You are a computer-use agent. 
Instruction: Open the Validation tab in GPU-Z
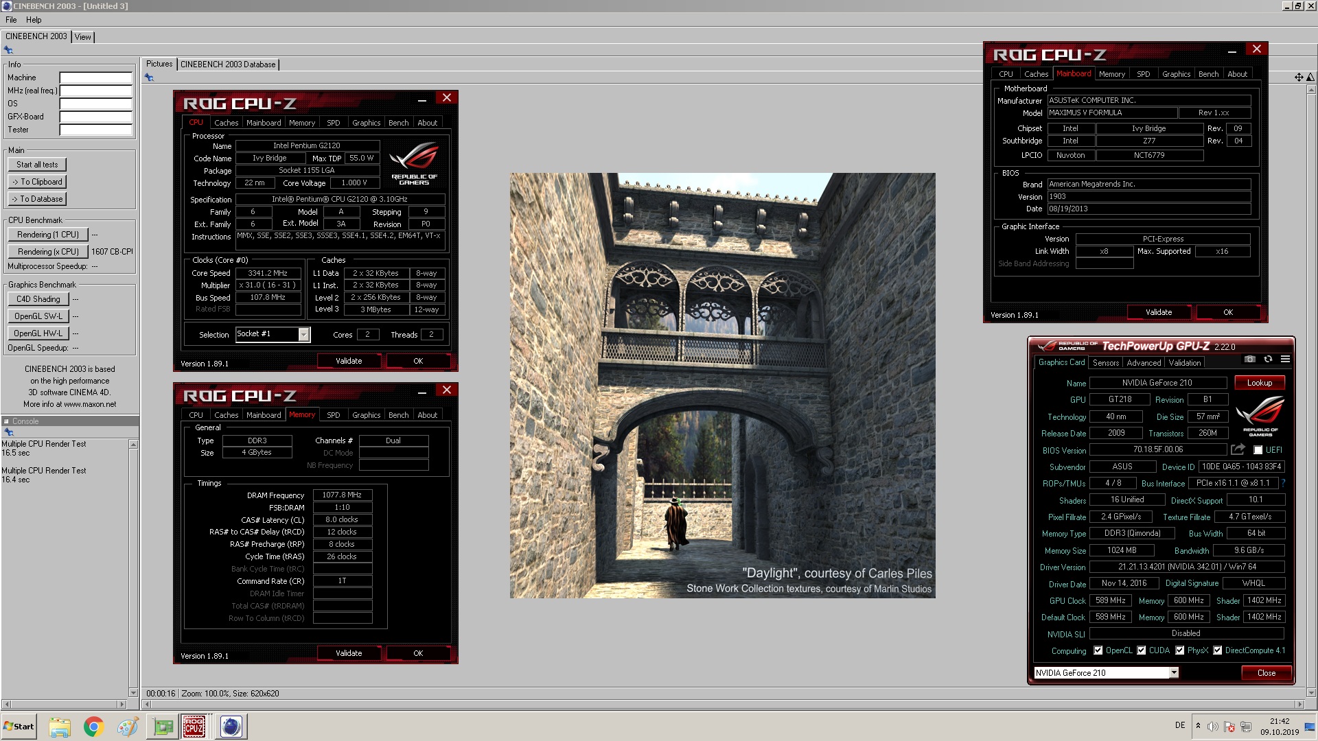pyautogui.click(x=1185, y=363)
